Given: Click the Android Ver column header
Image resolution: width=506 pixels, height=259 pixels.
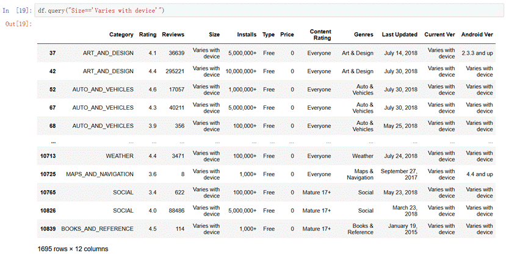Looking at the screenshot, I should [x=477, y=35].
